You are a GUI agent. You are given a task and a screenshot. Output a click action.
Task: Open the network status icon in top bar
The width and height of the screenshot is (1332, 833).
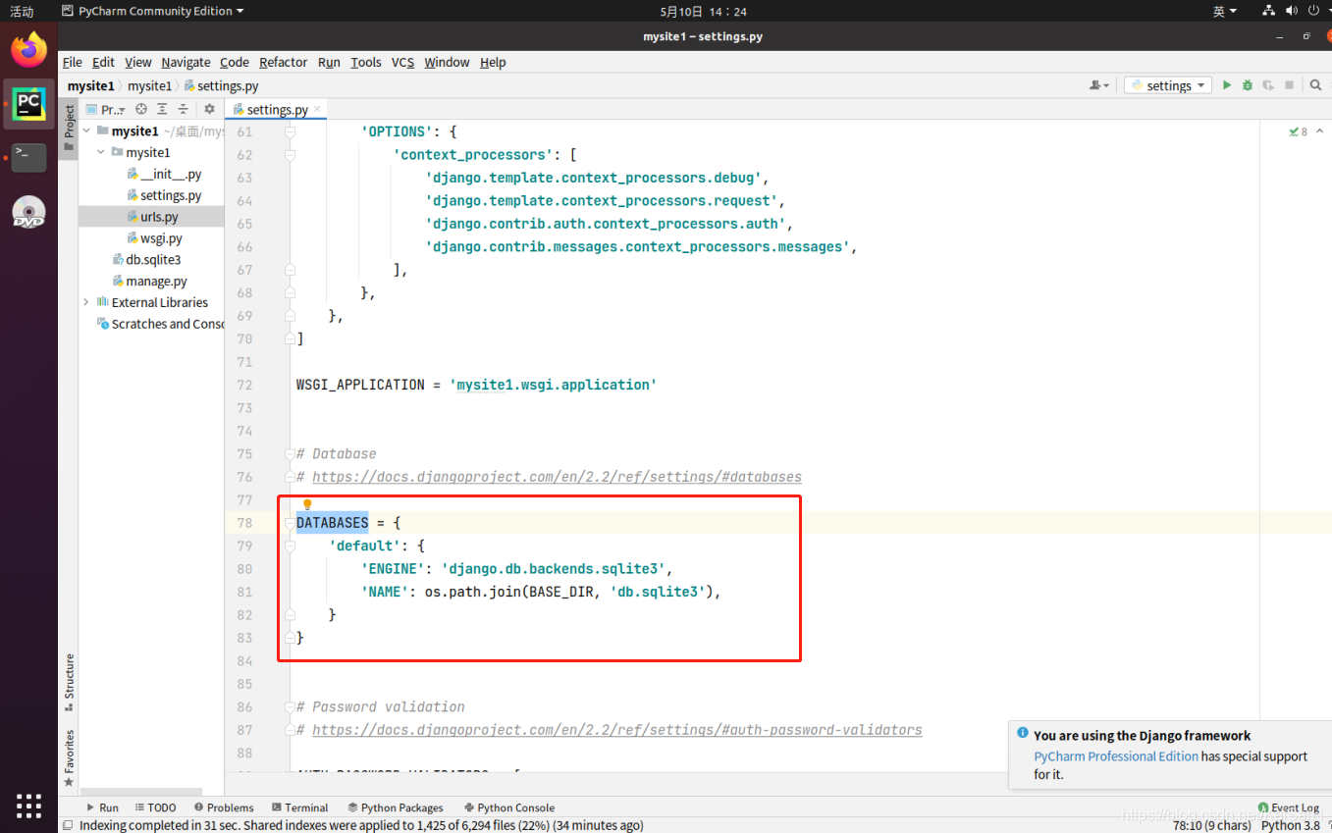click(1268, 11)
